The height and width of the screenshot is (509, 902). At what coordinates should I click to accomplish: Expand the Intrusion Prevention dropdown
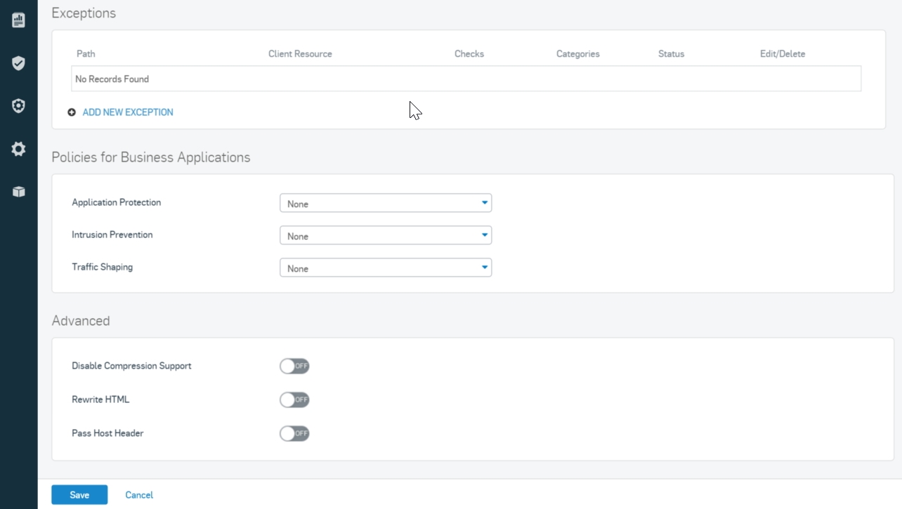point(386,235)
